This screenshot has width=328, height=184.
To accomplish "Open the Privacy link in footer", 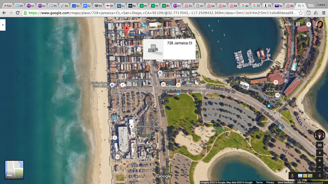I will click(270, 182).
